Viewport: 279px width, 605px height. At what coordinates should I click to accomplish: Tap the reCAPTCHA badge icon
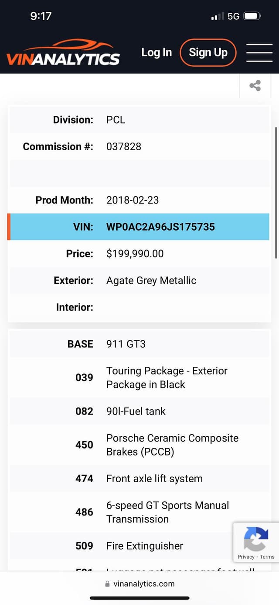pos(256,539)
